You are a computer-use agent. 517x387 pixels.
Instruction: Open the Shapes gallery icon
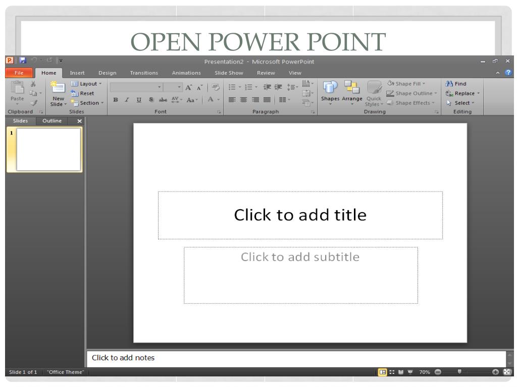point(330,88)
